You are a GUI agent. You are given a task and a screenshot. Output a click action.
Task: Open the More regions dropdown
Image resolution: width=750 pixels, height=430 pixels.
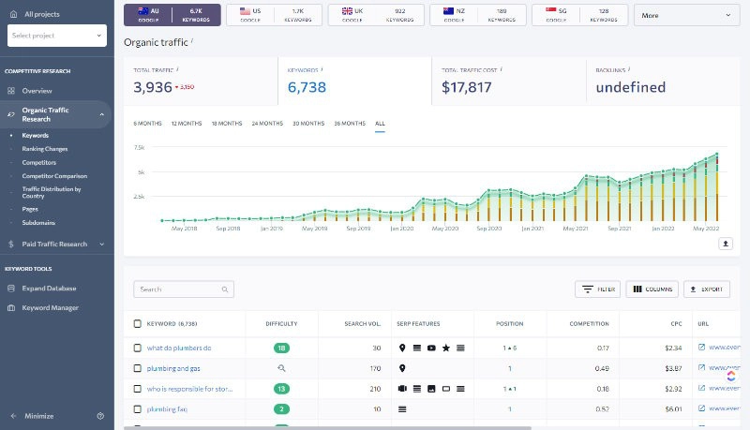[687, 15]
